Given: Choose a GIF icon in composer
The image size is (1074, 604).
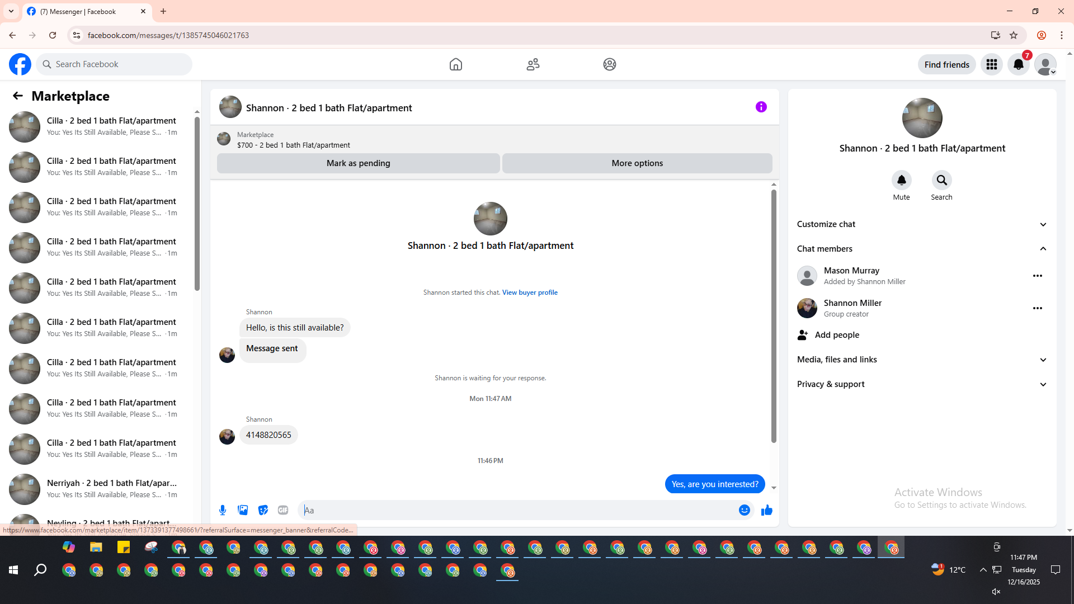Looking at the screenshot, I should (283, 510).
